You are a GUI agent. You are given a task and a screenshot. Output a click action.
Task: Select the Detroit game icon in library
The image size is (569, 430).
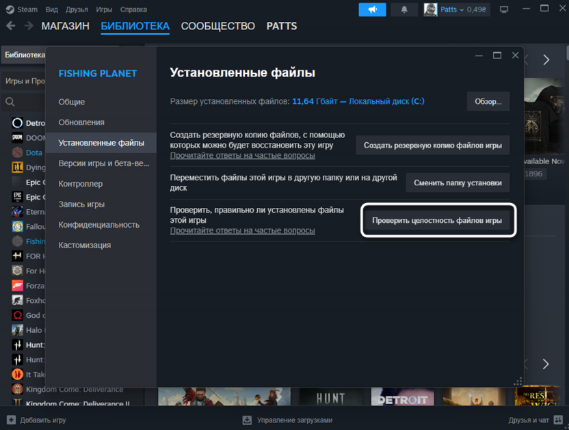[17, 123]
